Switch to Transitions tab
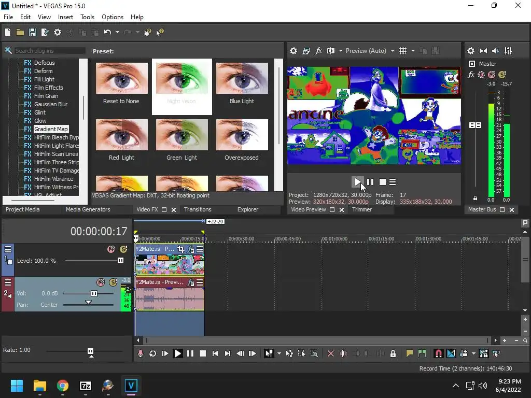 [198, 209]
